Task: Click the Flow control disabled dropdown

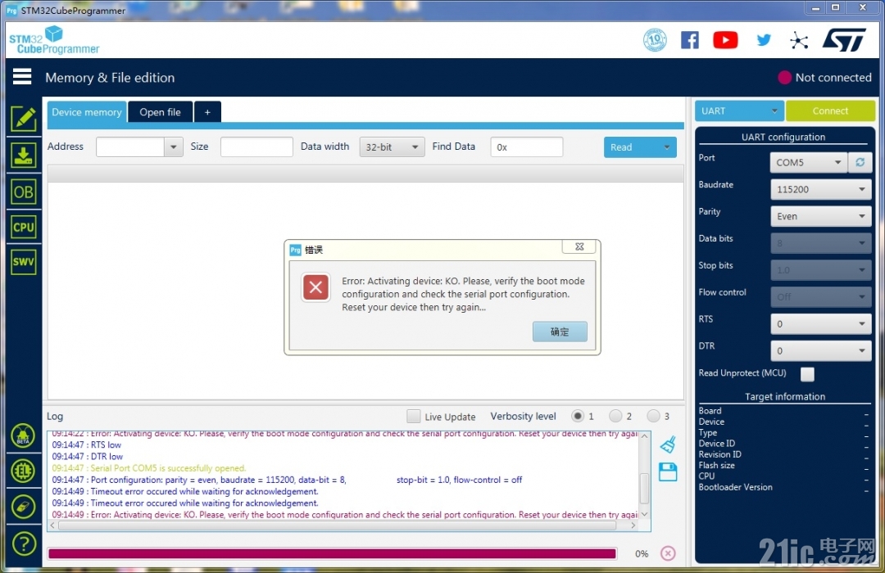Action: click(820, 296)
